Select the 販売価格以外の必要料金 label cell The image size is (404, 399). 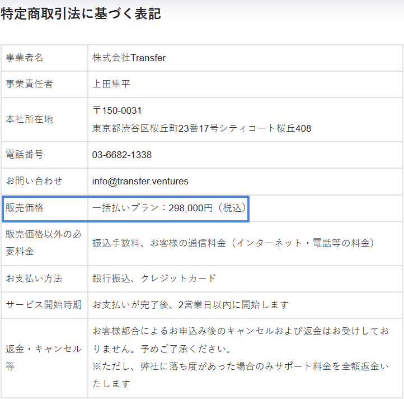click(44, 243)
